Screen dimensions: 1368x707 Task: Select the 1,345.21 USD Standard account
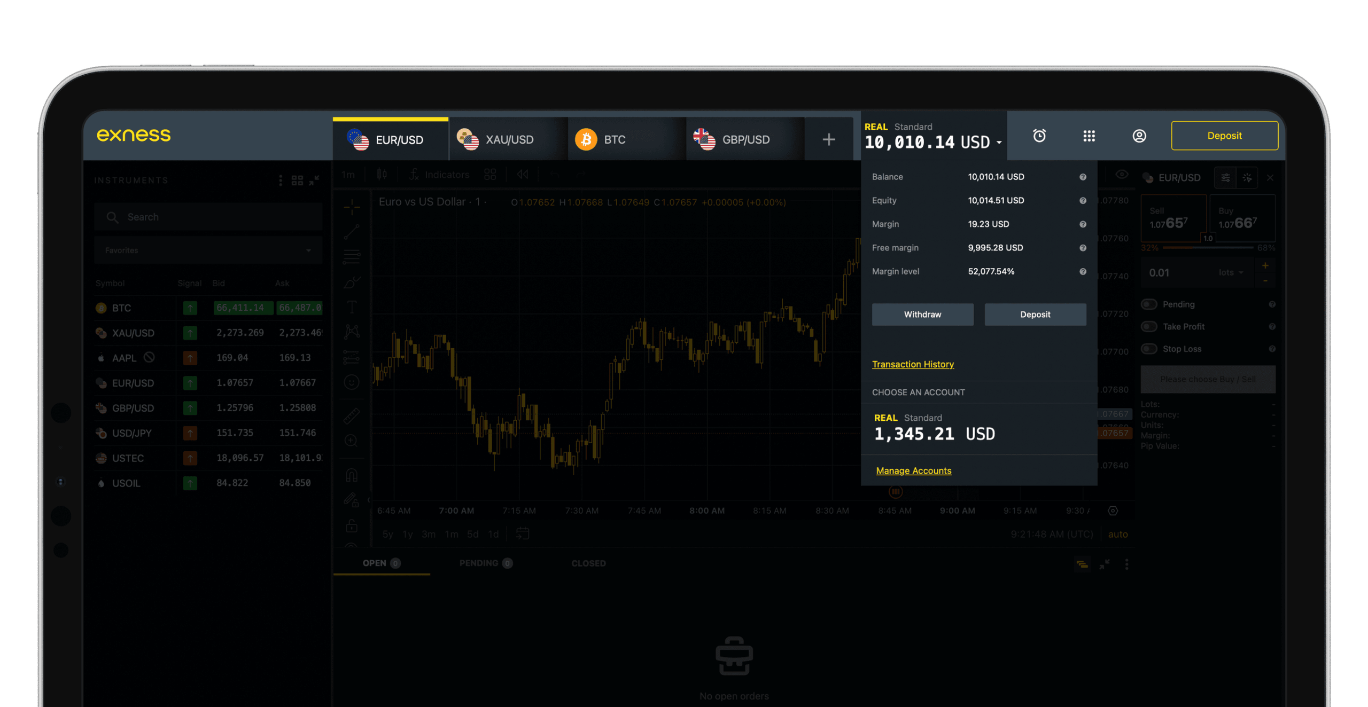(978, 428)
